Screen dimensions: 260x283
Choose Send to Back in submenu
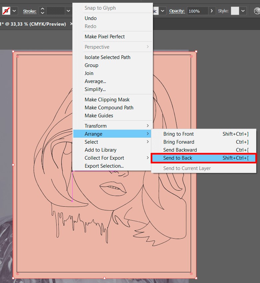click(x=203, y=158)
